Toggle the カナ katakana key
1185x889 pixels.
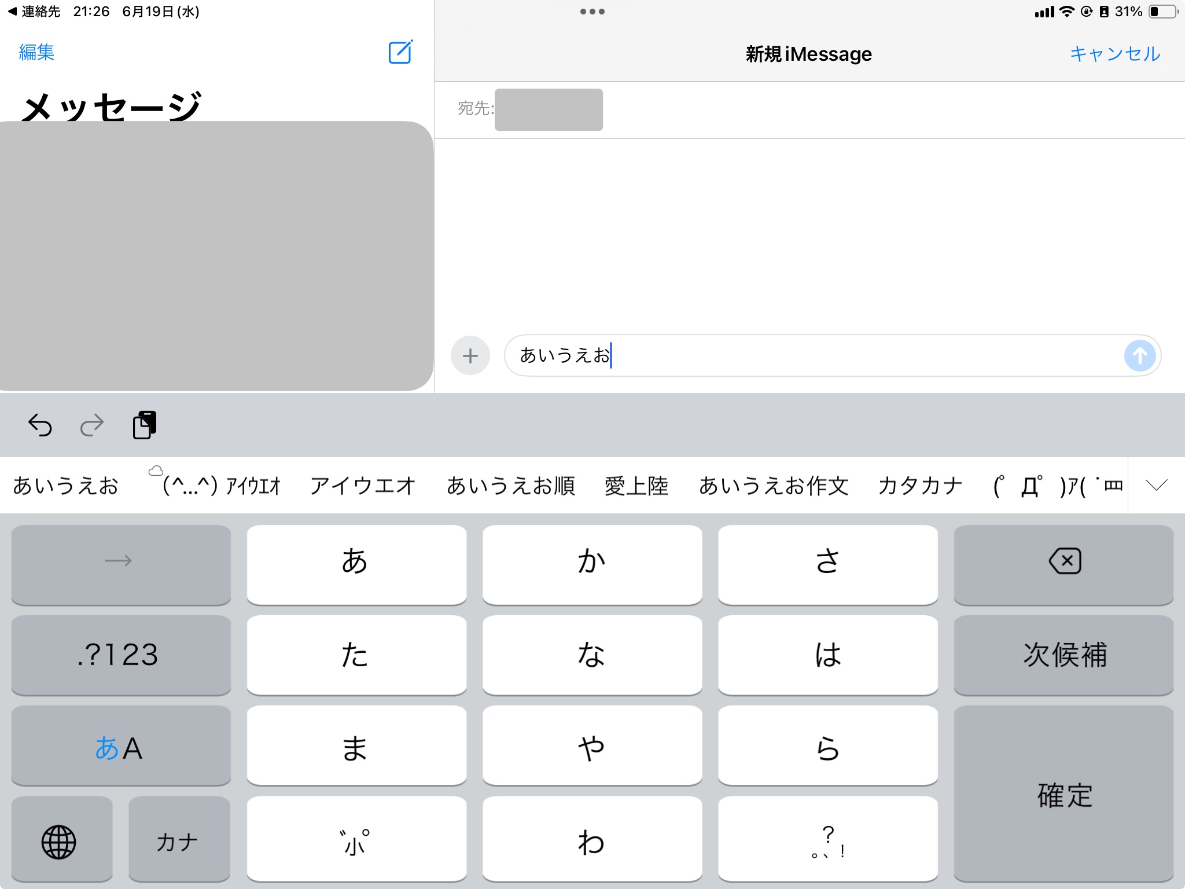click(x=178, y=841)
